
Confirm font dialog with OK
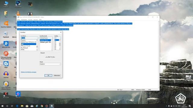(x=48, y=75)
